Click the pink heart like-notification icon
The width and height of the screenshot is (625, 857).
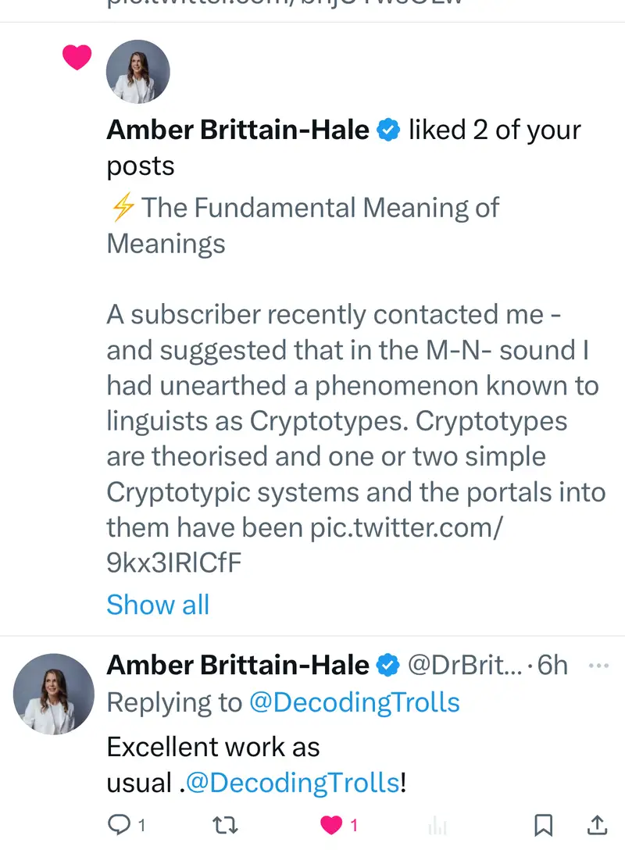77,57
